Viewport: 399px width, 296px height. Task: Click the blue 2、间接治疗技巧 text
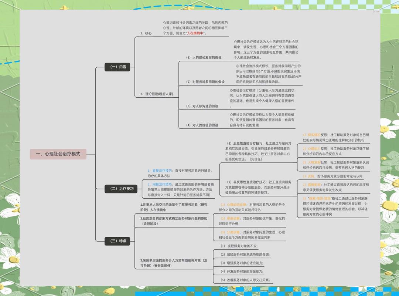pyautogui.click(x=160, y=184)
